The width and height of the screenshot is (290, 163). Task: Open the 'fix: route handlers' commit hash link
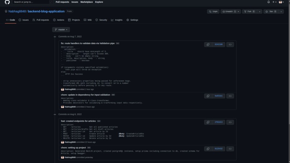219,44
